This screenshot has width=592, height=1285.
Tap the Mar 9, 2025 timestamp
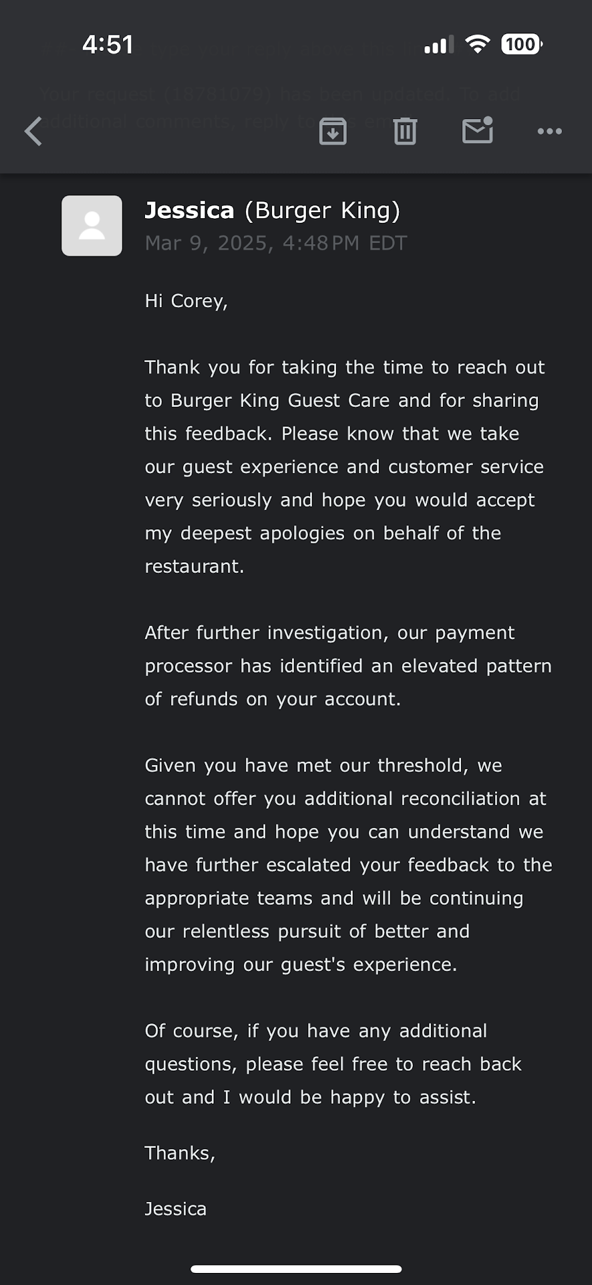(x=275, y=243)
